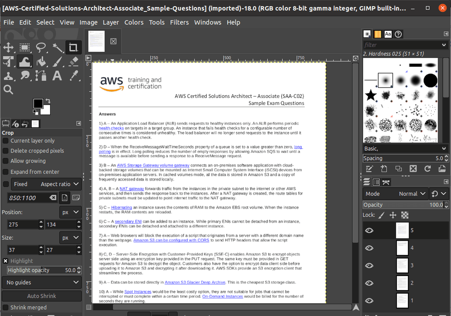Select the Move tool
The image size is (451, 316).
pyautogui.click(x=8, y=47)
